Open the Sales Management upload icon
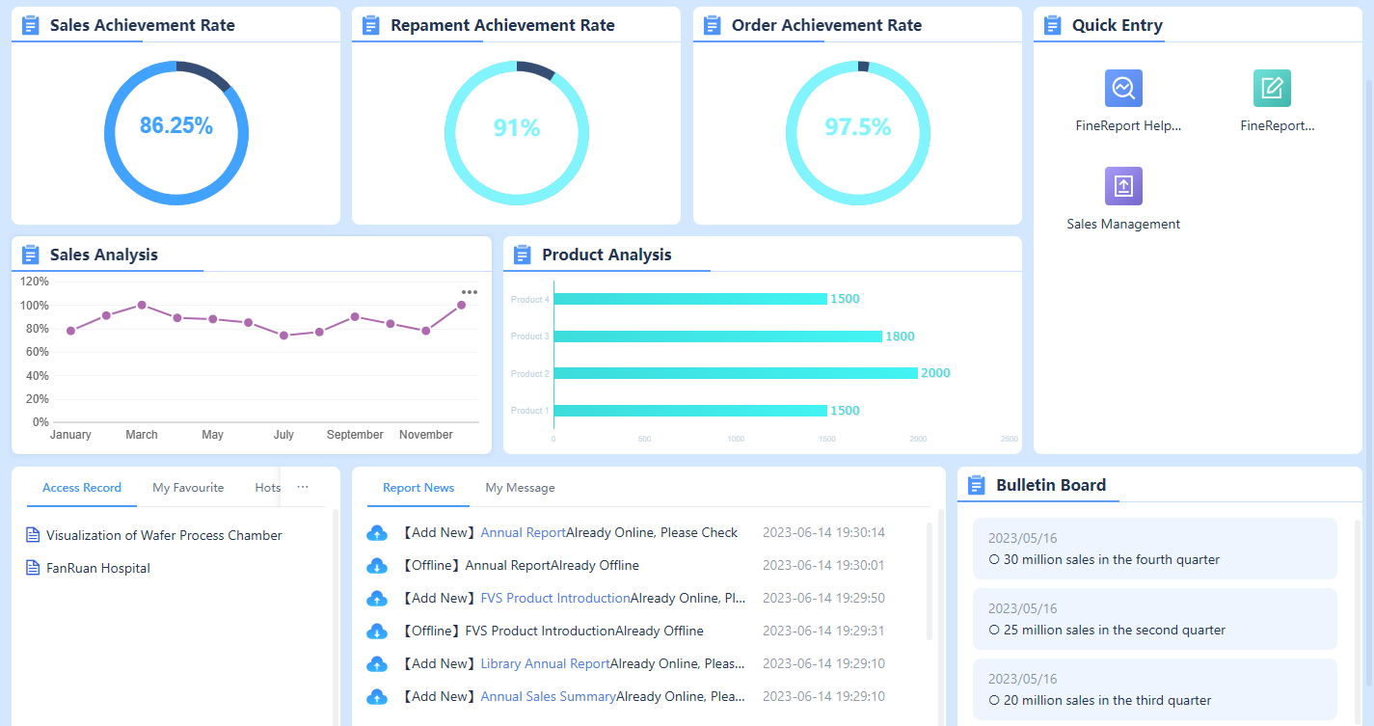Viewport: 1374px width, 726px height. 1122,186
